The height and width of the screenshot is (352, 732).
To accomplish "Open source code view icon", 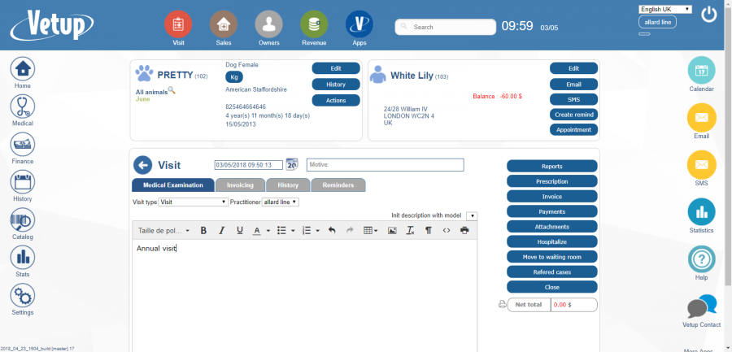I will click(447, 230).
